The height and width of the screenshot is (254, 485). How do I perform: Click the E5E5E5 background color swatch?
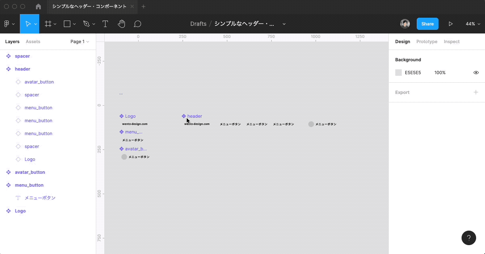pos(399,73)
